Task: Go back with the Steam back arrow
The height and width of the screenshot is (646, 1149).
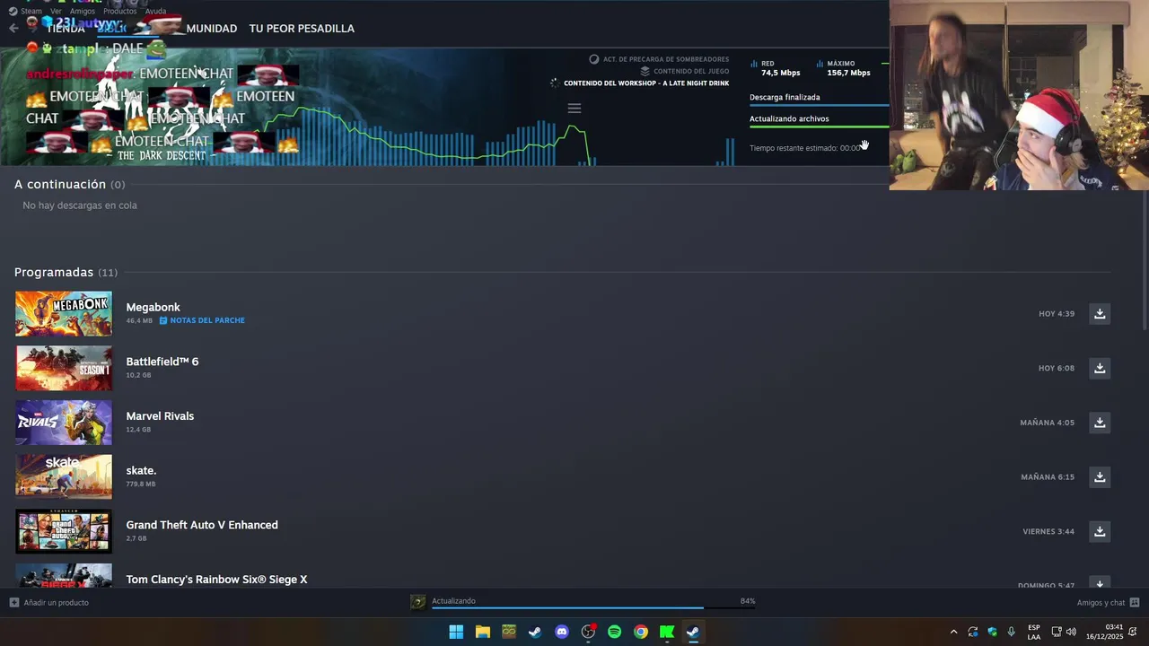Action: click(13, 28)
